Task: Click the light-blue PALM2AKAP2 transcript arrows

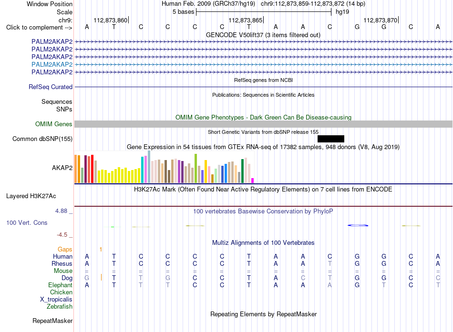Action: [x=263, y=64]
